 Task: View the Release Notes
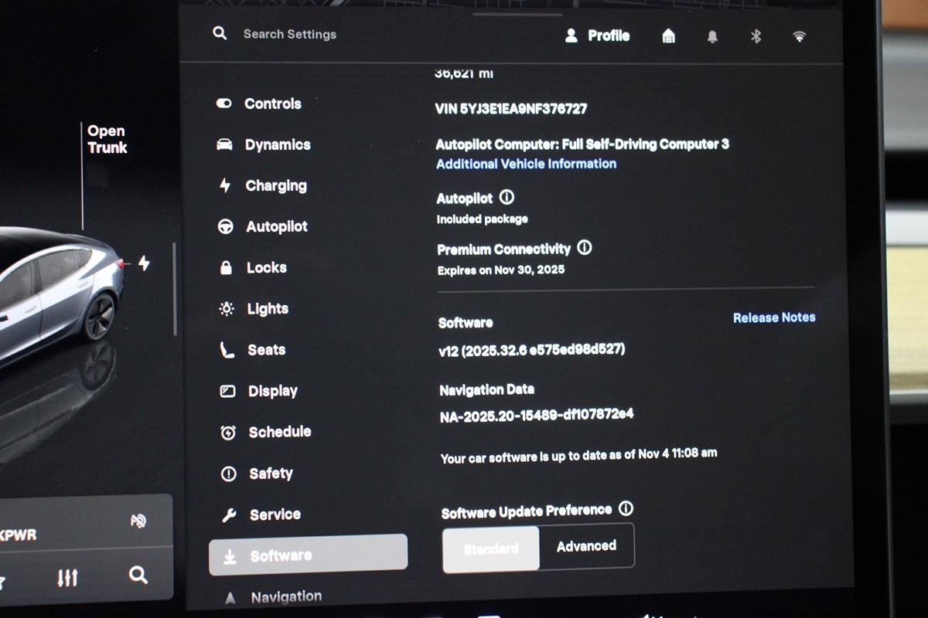pos(773,317)
